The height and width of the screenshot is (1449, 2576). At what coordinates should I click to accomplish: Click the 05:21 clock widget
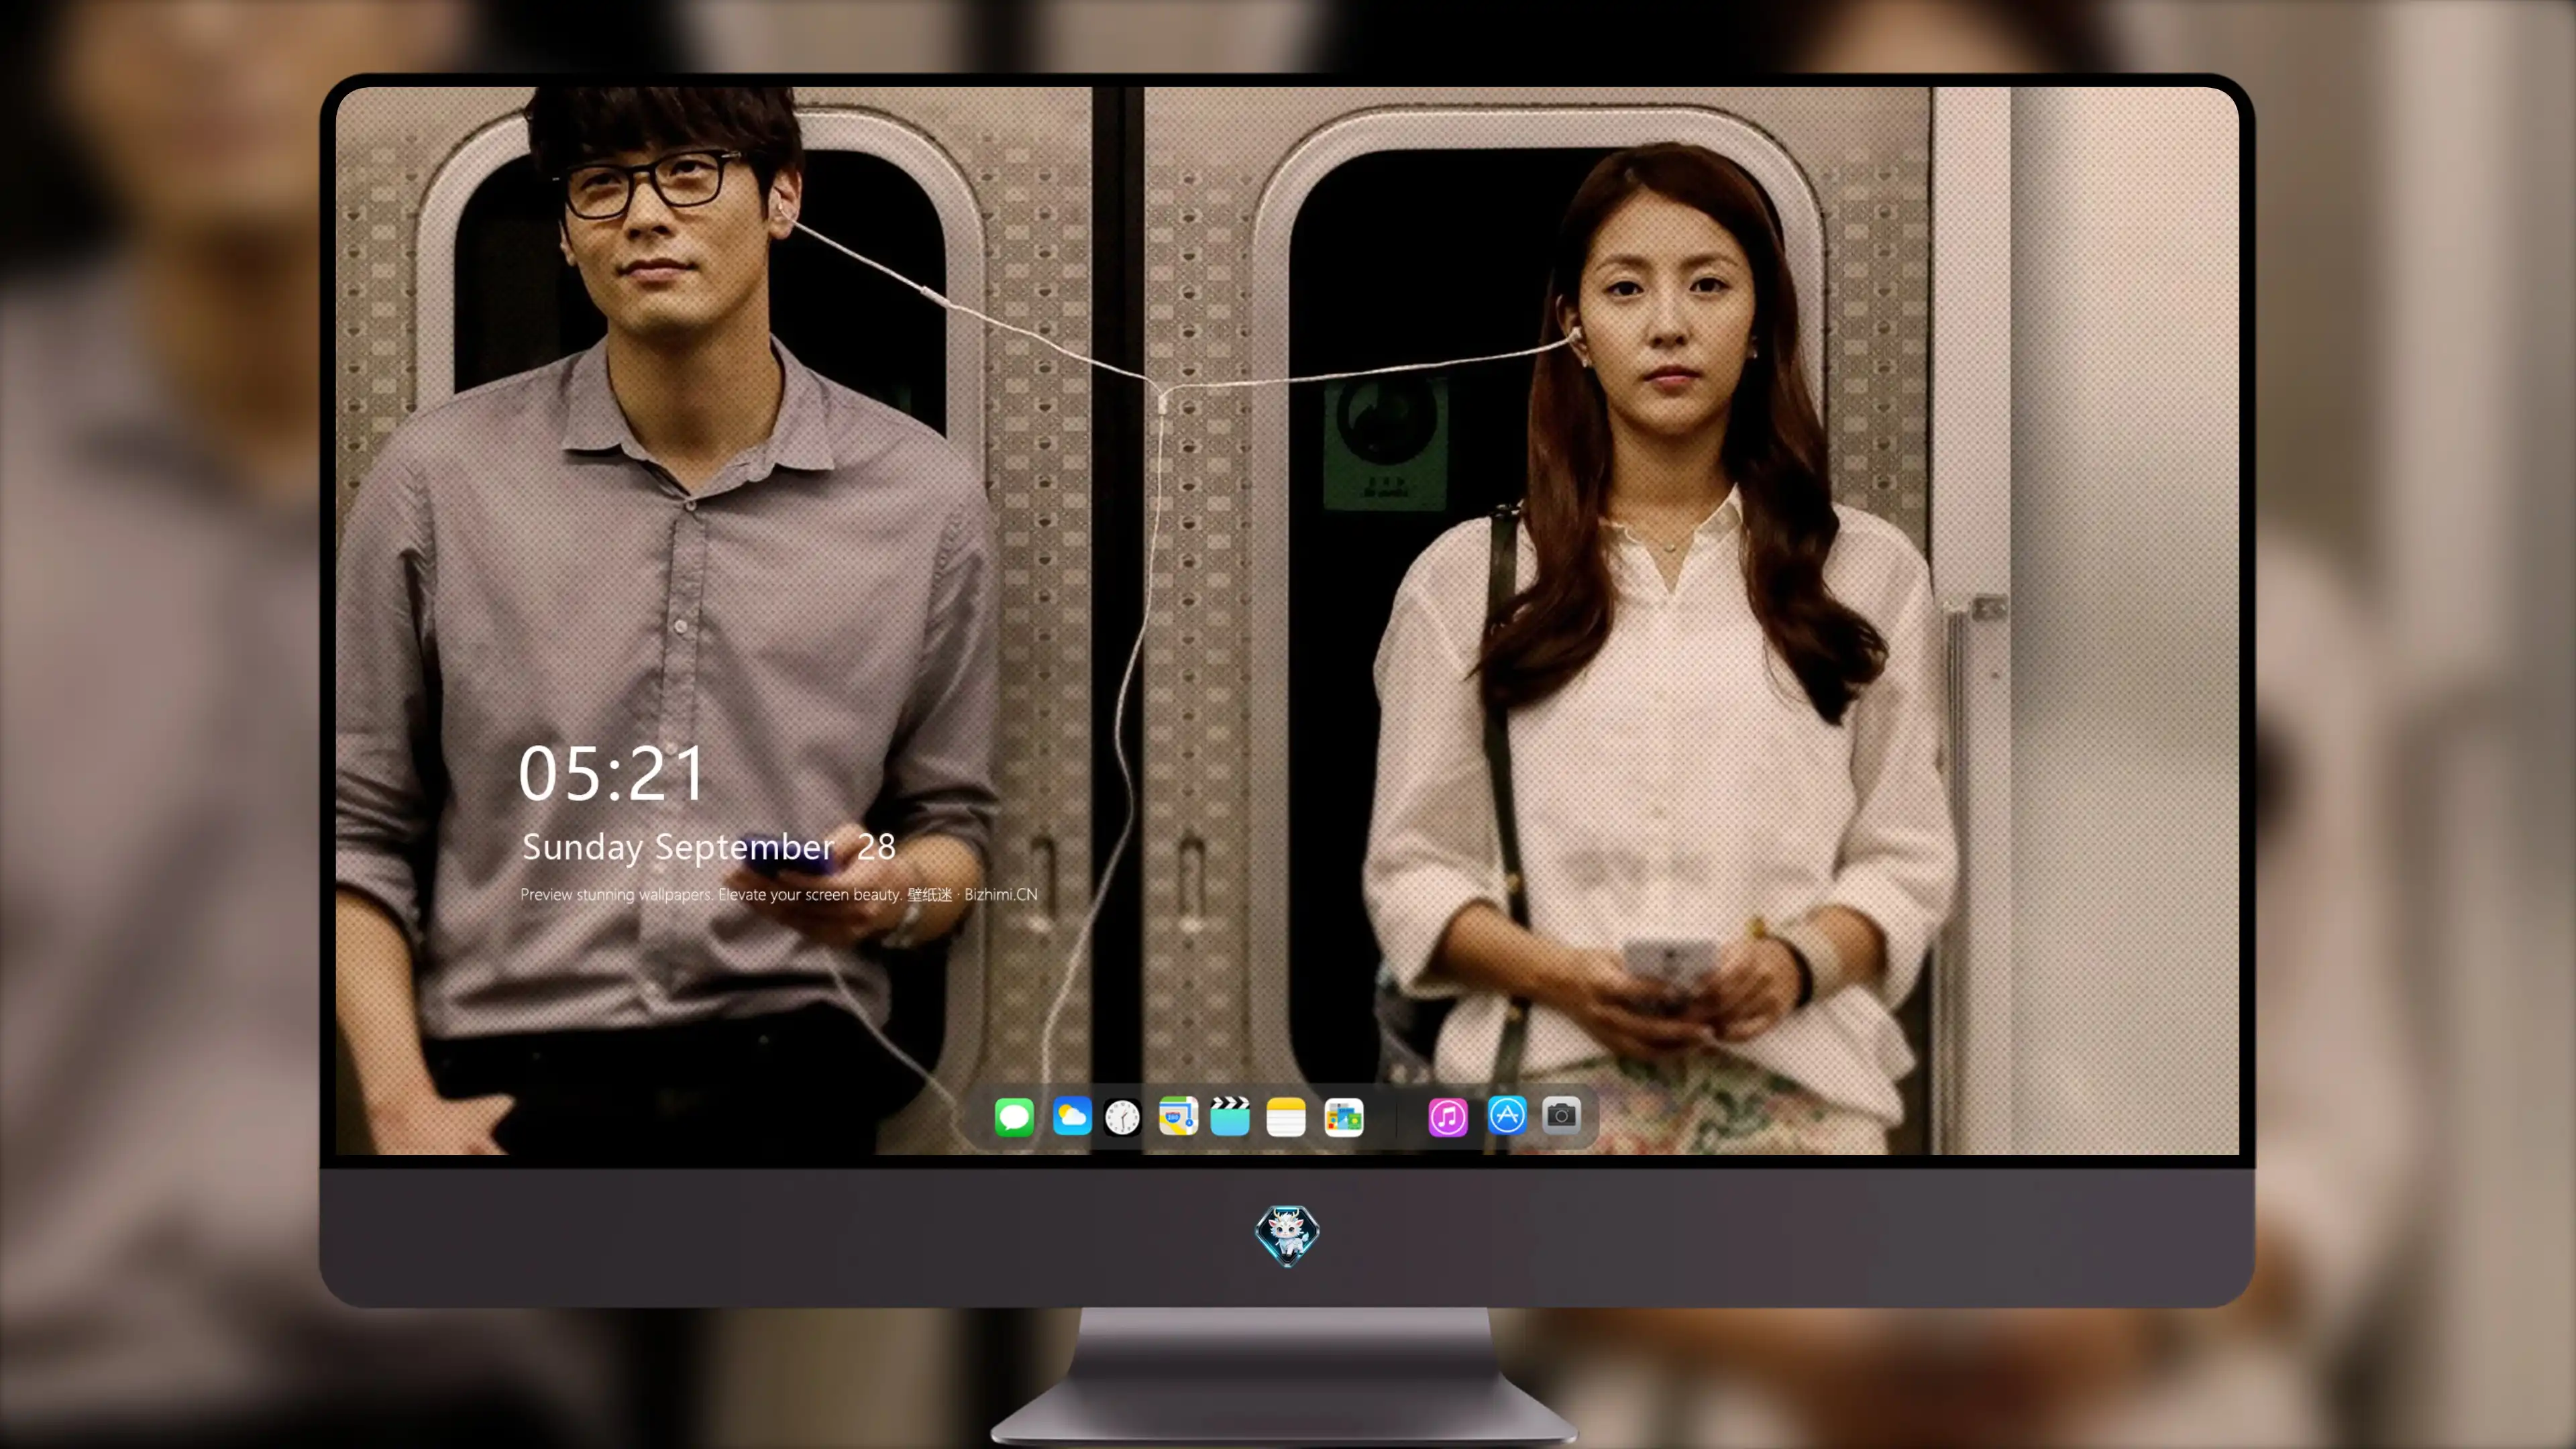[x=612, y=773]
